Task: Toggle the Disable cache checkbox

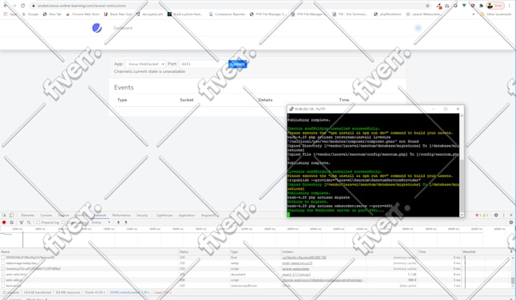Action: [x=64, y=223]
